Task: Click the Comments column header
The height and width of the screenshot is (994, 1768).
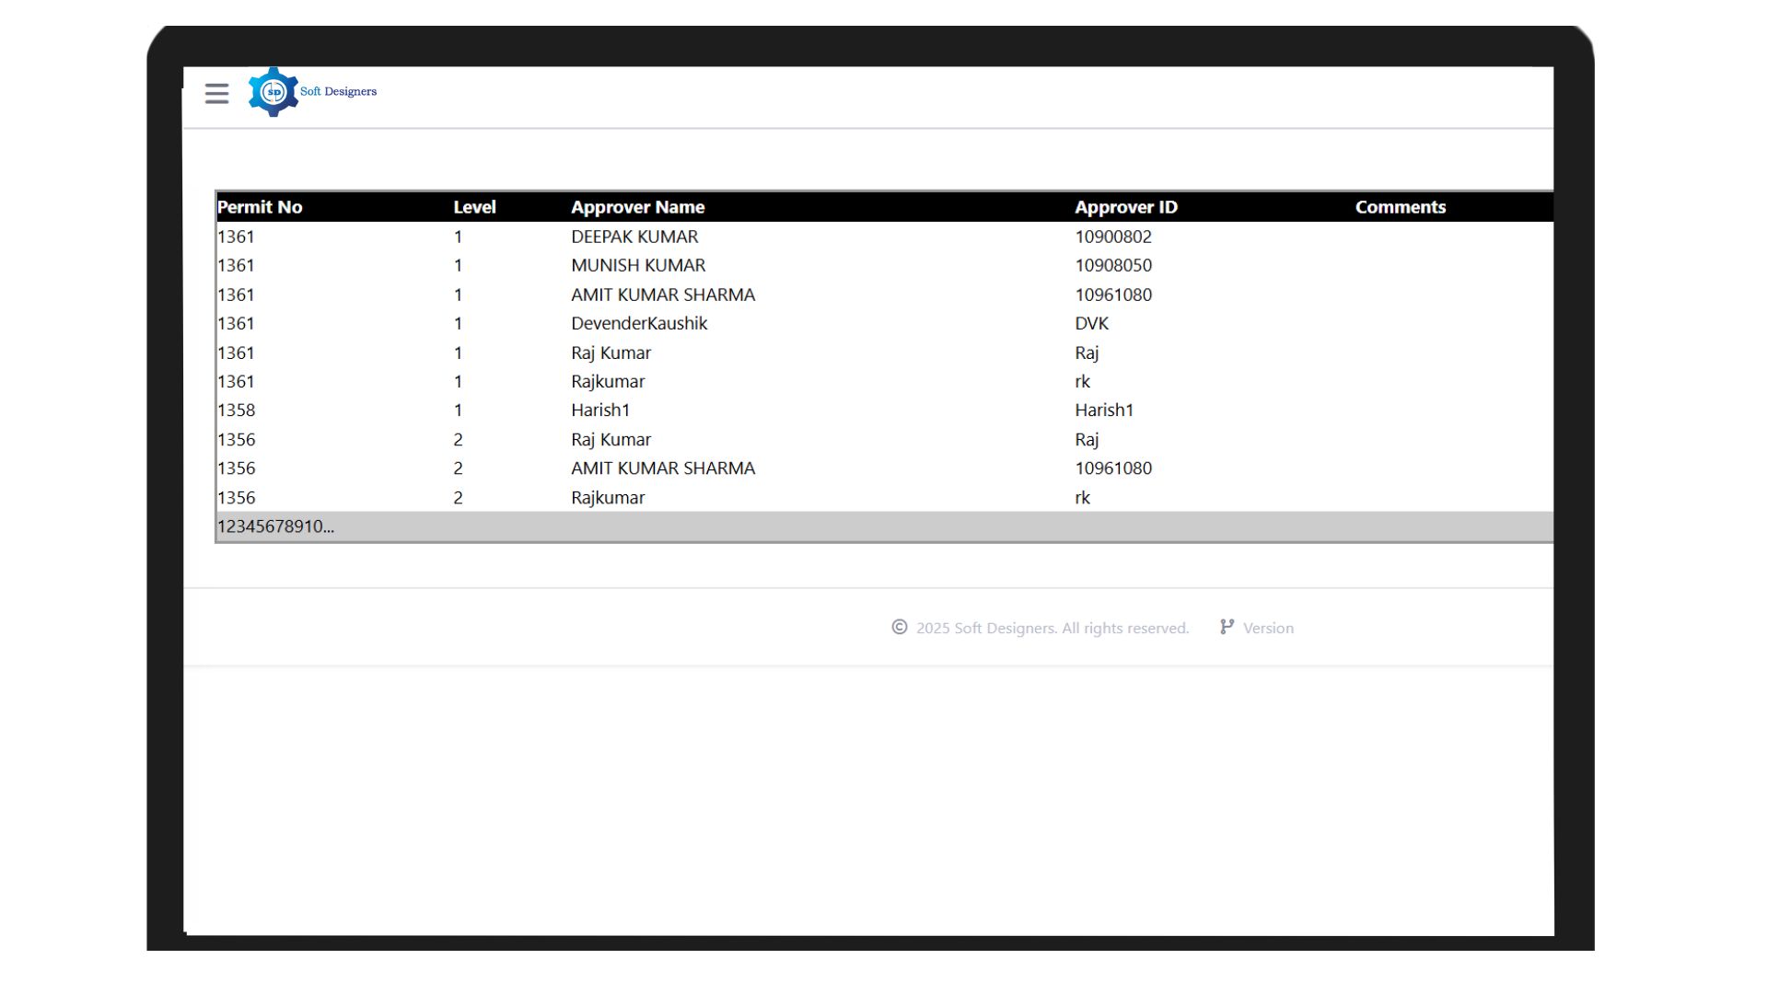Action: [1401, 207]
